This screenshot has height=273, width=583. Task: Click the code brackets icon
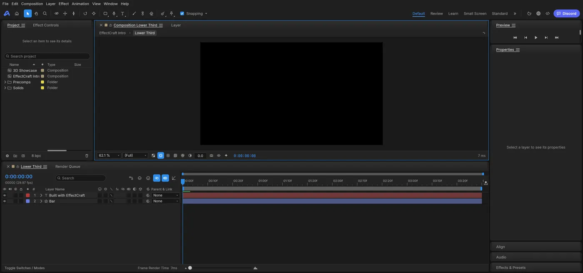[548, 13]
